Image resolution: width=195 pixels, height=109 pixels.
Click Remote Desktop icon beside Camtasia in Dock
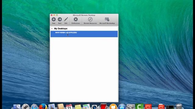click(x=148, y=107)
